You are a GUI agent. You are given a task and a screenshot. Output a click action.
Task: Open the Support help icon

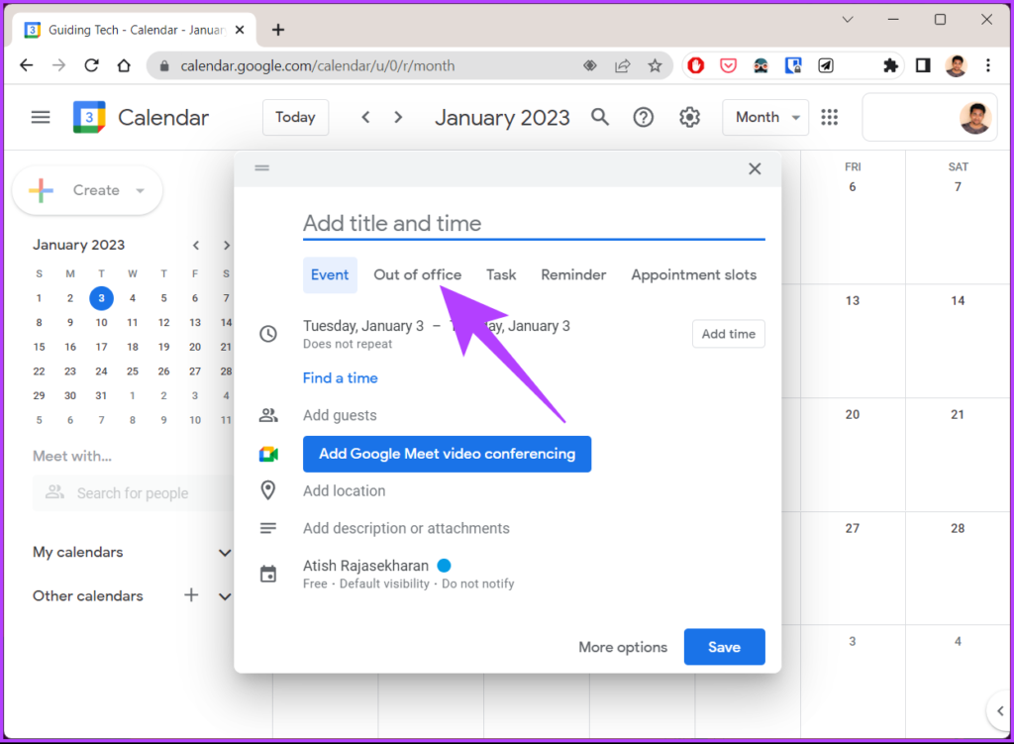pyautogui.click(x=644, y=117)
